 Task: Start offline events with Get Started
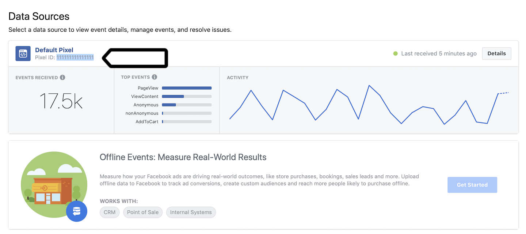point(472,185)
